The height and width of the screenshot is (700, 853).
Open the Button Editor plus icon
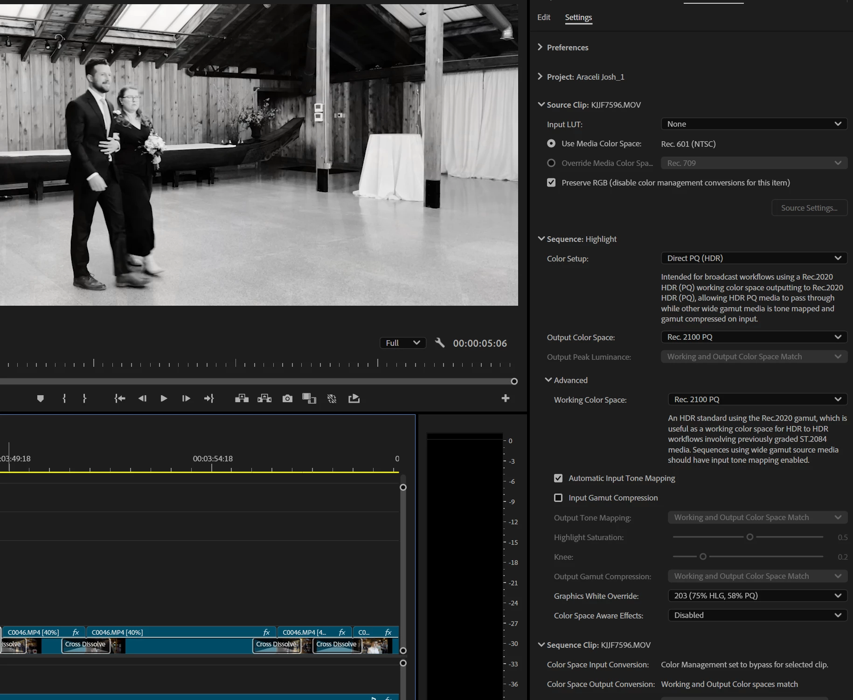[506, 398]
